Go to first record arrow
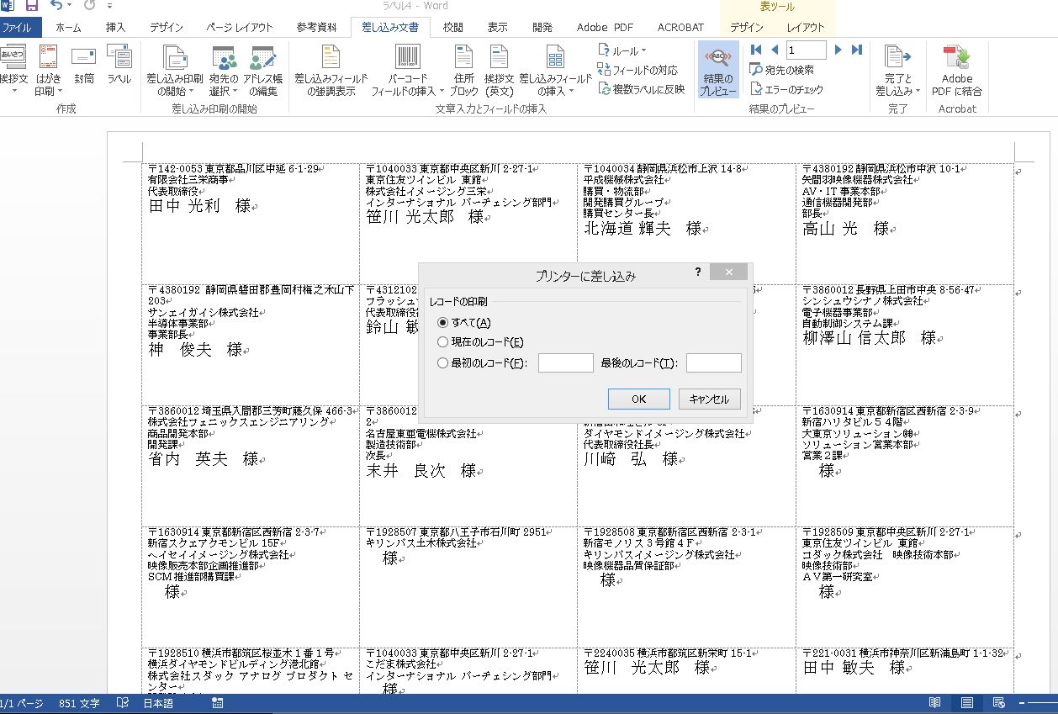 [x=756, y=50]
